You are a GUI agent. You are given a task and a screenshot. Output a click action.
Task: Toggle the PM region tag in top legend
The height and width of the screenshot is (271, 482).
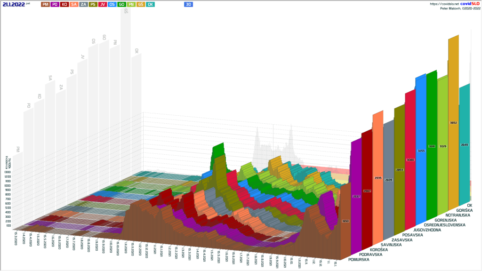pyautogui.click(x=45, y=4)
